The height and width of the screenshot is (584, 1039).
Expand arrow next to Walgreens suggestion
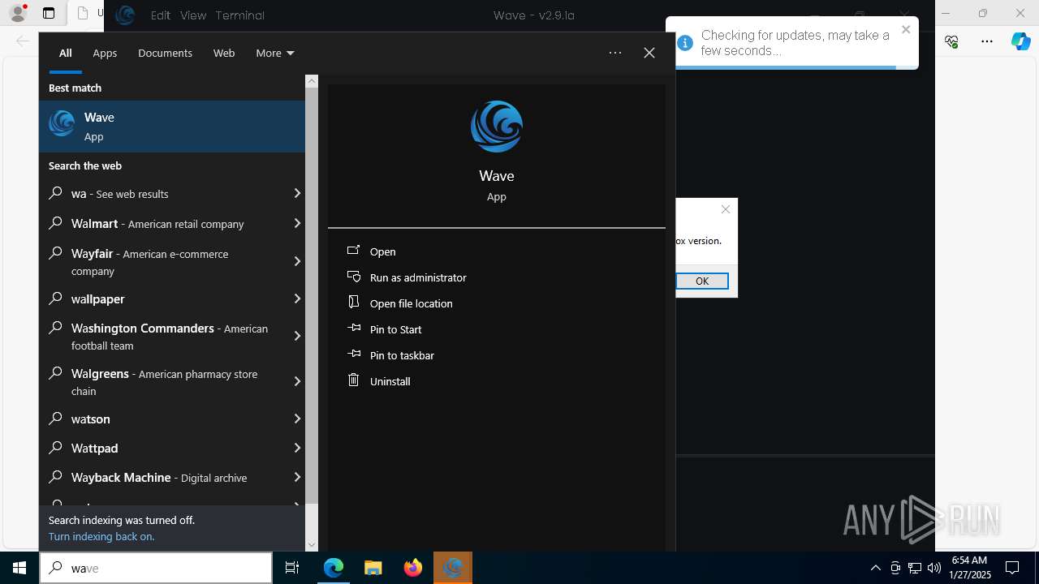coord(297,381)
